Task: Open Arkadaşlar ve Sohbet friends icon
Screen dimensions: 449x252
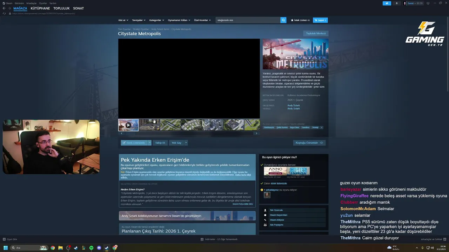Action: click(445, 239)
